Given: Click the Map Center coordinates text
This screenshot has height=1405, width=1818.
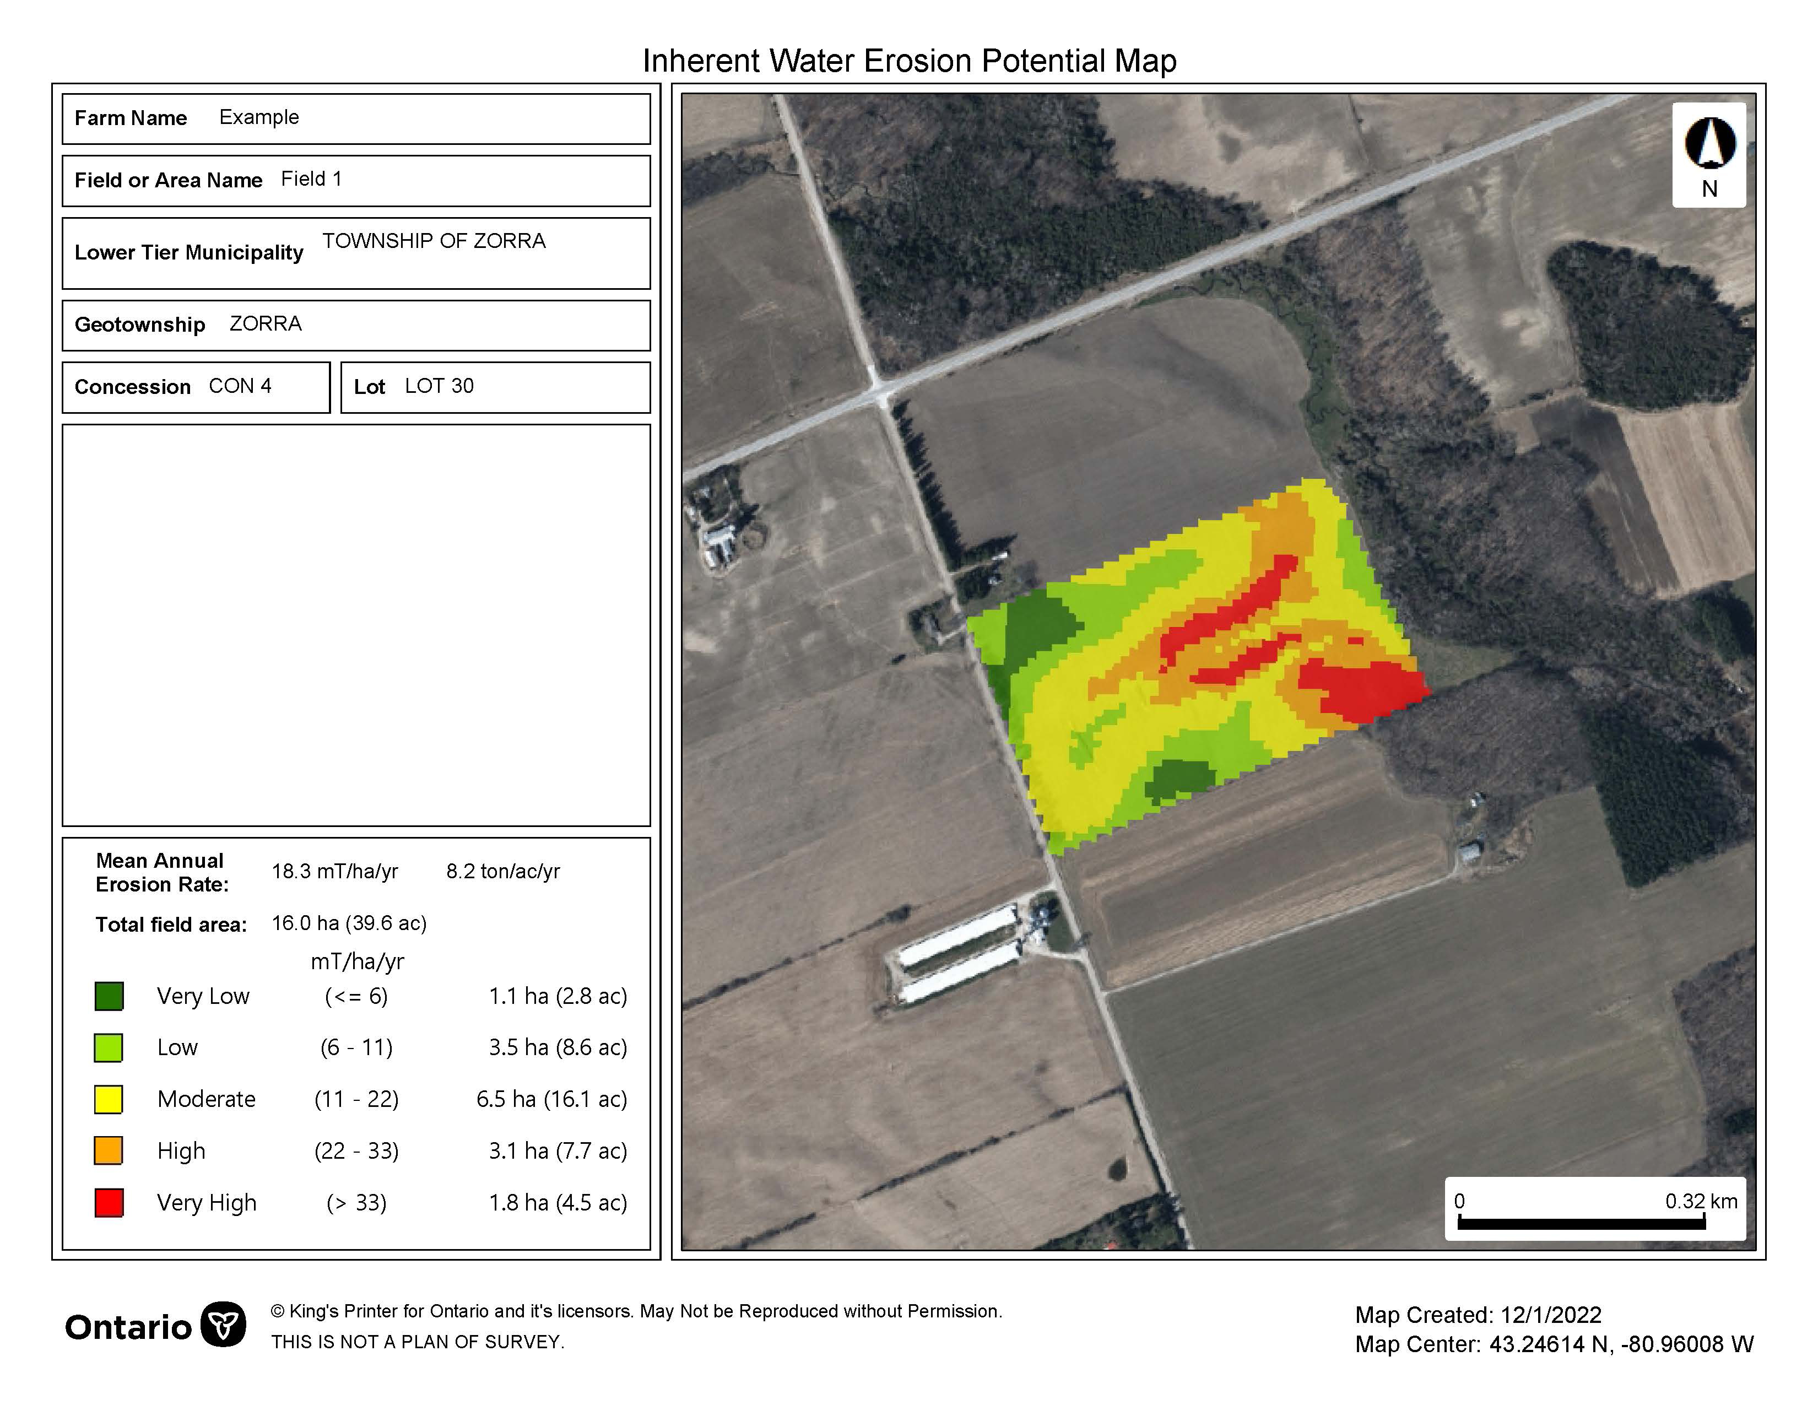Looking at the screenshot, I should pos(1554,1344).
